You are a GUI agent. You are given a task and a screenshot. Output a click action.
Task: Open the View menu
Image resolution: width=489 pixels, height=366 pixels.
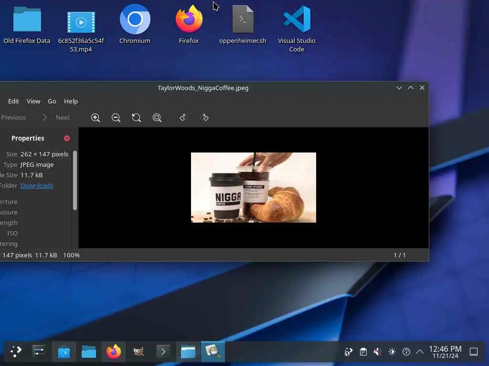pyautogui.click(x=33, y=101)
